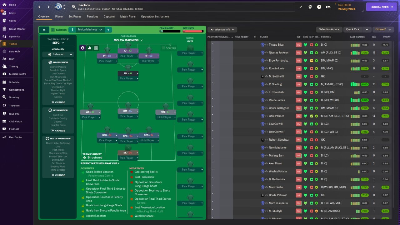Open the Club Vision icon
The width and height of the screenshot is (400, 225).
[4, 121]
